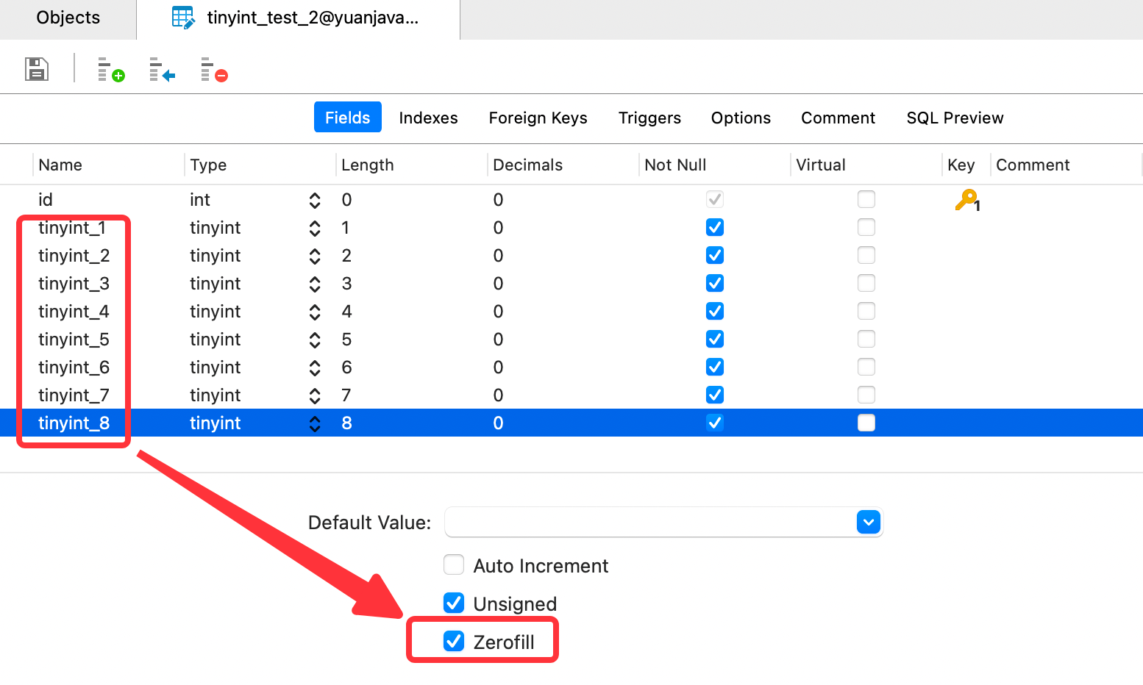
Task: Click the tinyint_8 field name
Action: [74, 423]
